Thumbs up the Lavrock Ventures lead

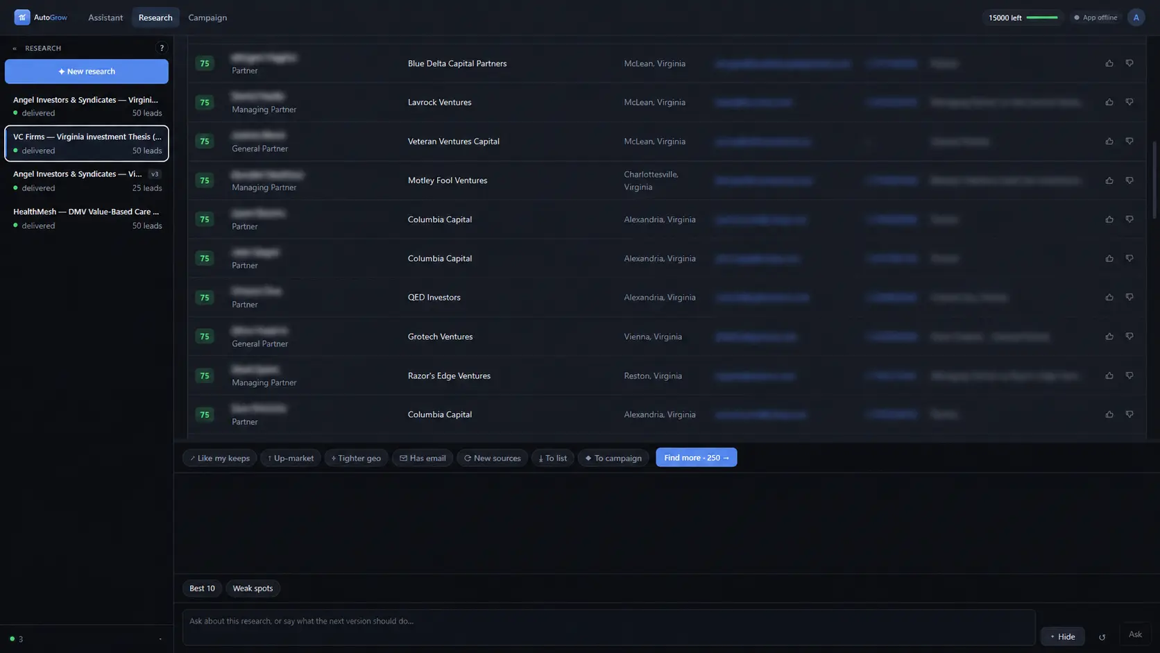(x=1109, y=102)
